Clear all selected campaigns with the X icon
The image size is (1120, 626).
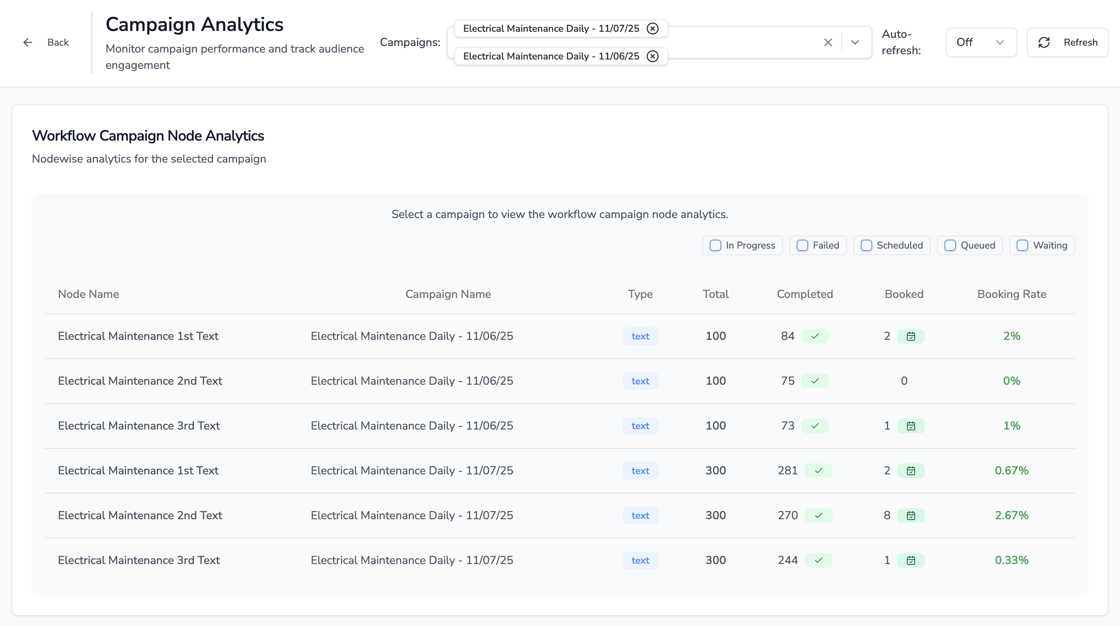828,42
